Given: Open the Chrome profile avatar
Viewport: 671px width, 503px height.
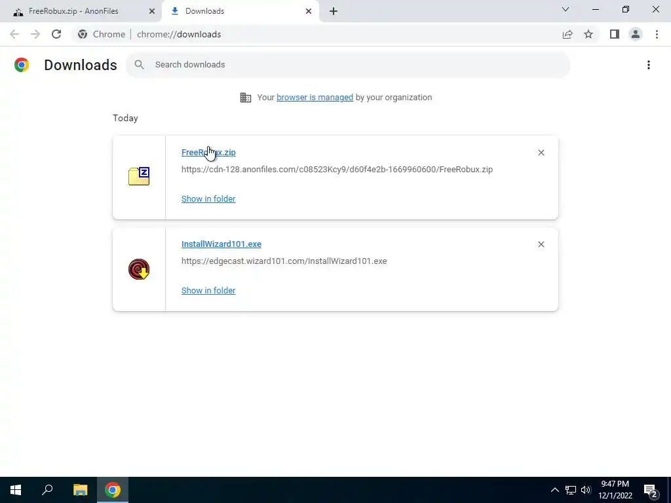Looking at the screenshot, I should pos(636,34).
